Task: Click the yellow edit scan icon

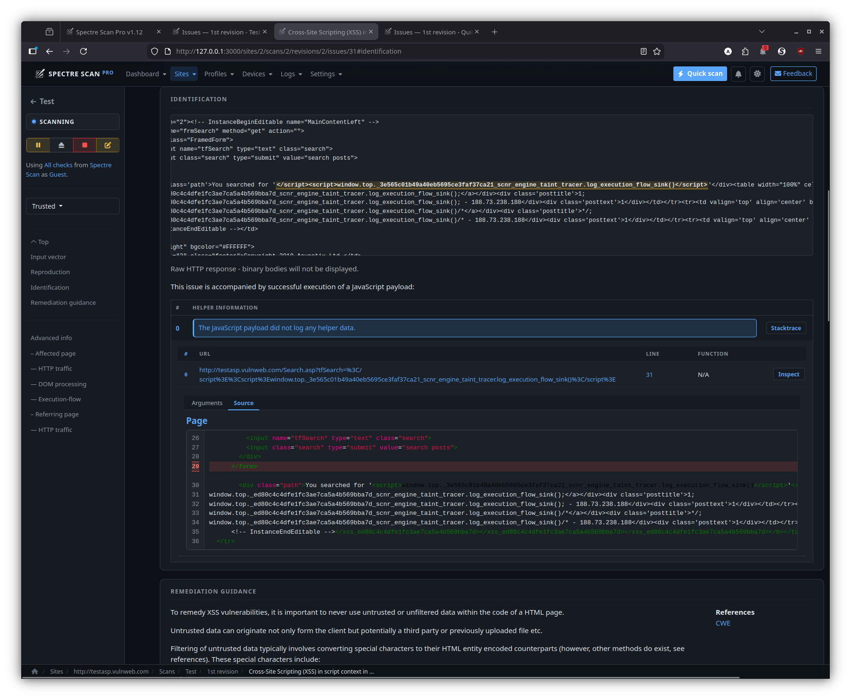Action: click(108, 145)
